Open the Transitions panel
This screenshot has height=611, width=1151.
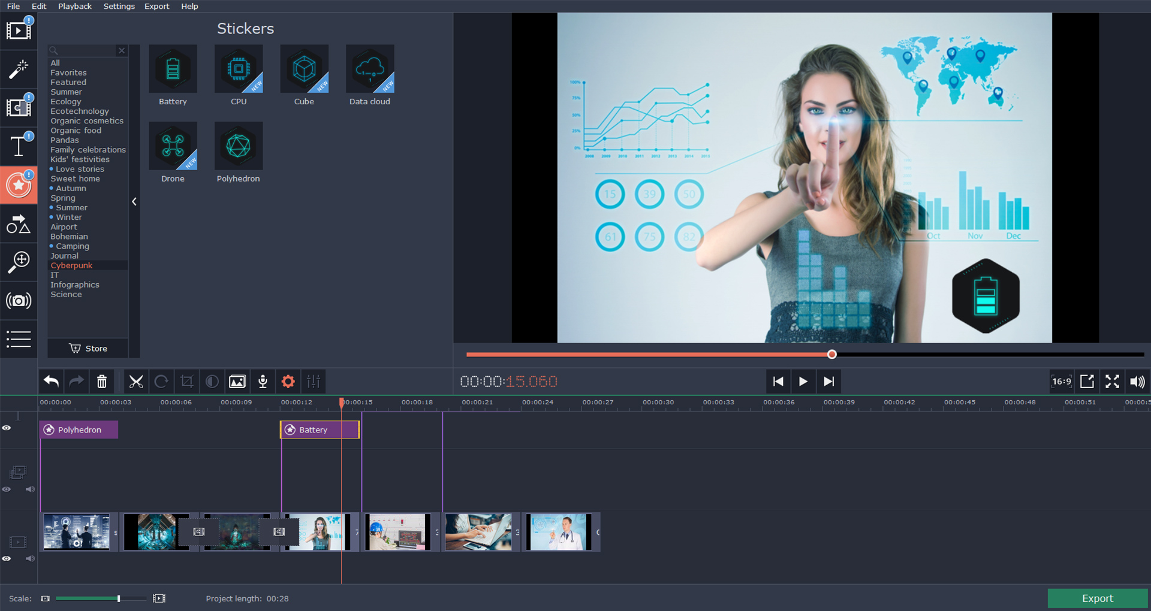coord(19,108)
